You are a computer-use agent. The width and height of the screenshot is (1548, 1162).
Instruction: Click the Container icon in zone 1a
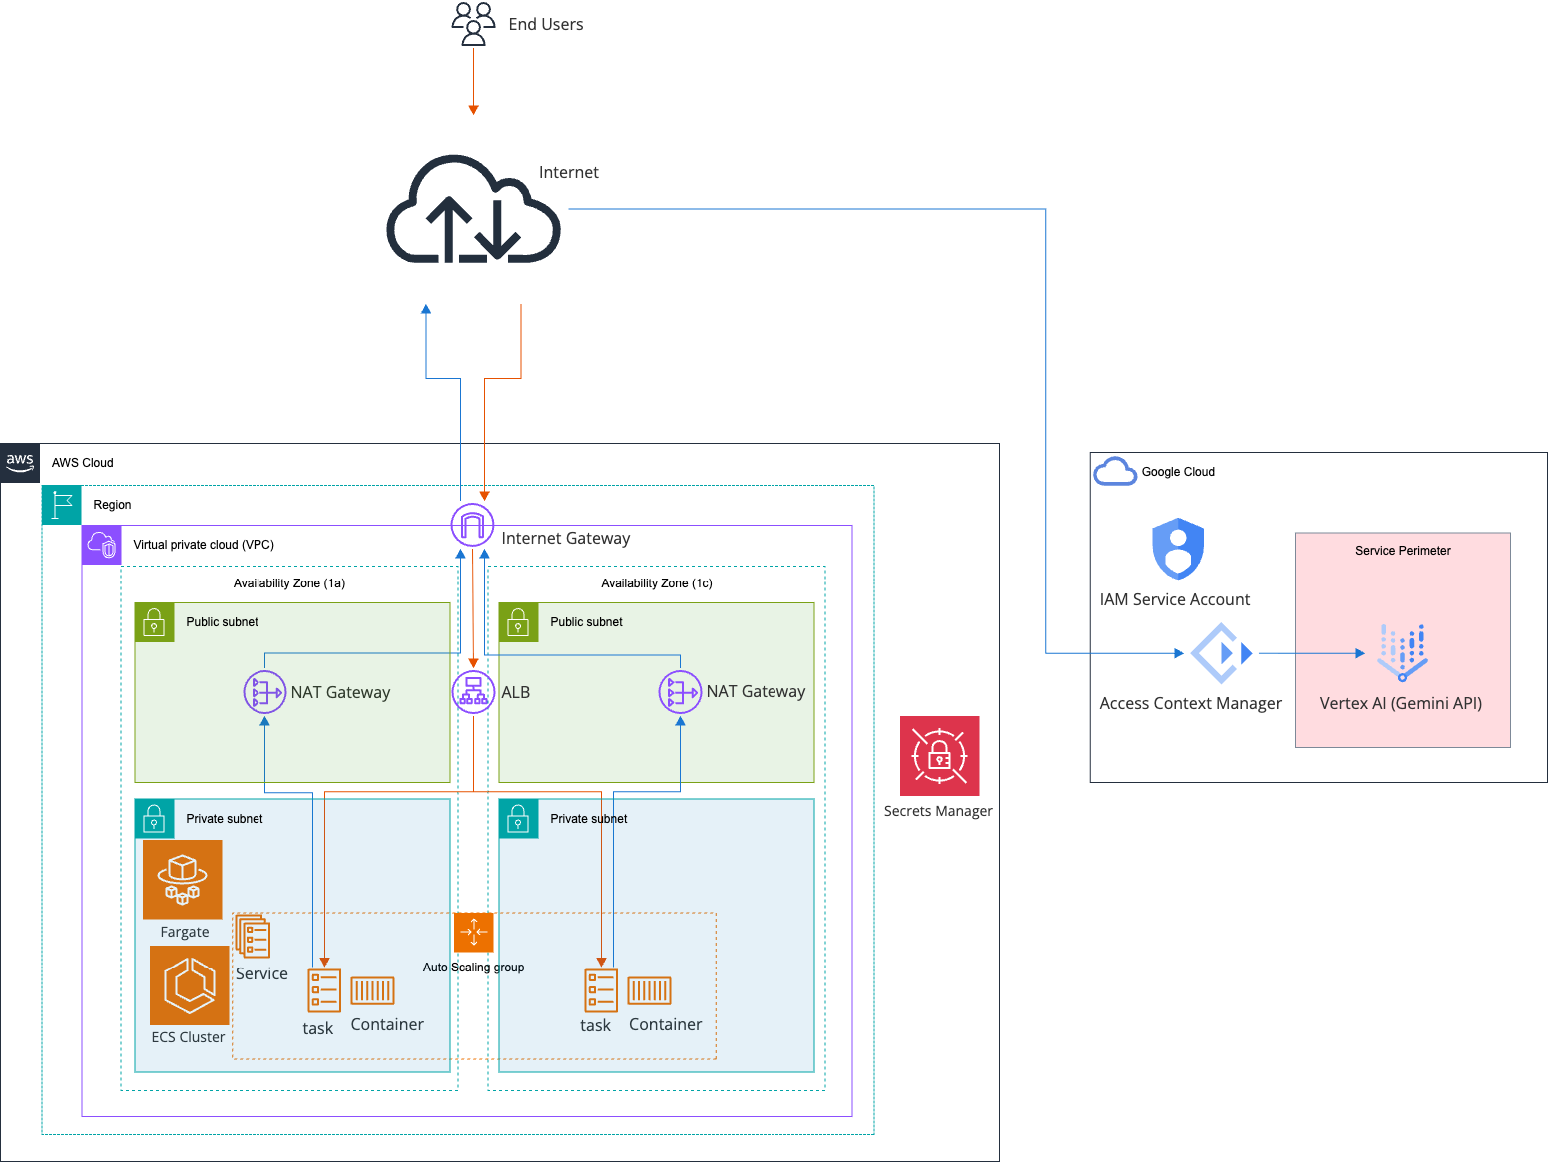click(372, 990)
